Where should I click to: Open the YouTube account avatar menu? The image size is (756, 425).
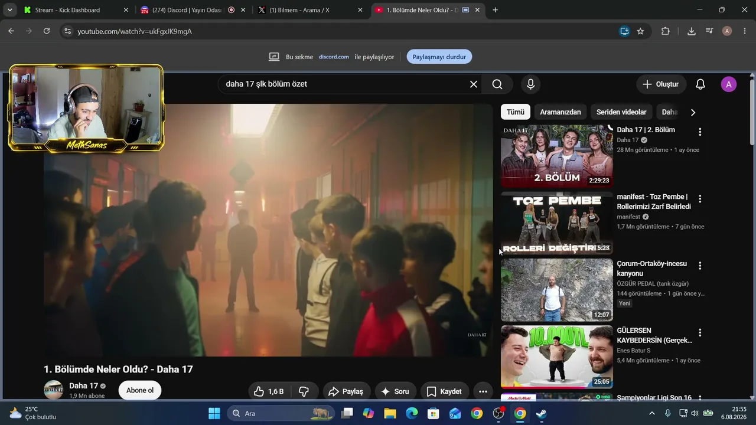[x=729, y=84]
